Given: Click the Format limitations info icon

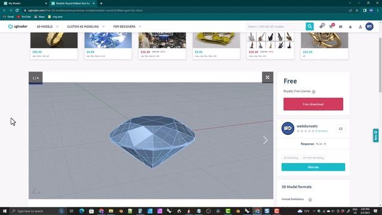Looking at the screenshot, I should (310, 199).
